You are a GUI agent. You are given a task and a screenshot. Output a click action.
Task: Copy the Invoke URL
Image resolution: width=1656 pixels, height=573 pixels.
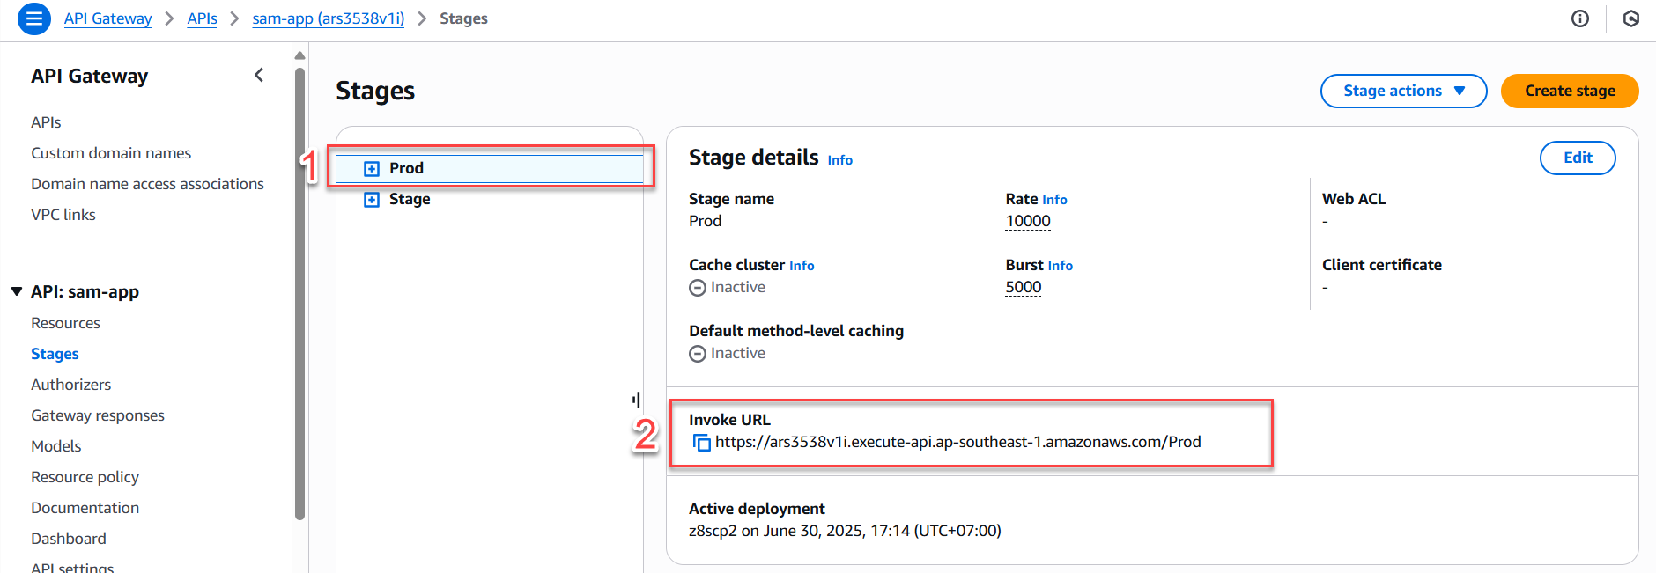point(702,443)
